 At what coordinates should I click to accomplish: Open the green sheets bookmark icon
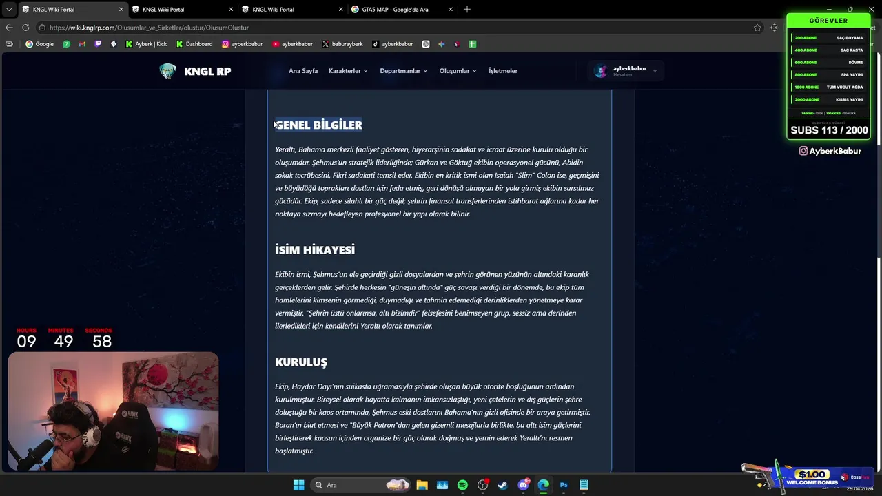[473, 44]
